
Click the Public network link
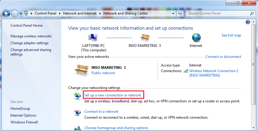(x=103, y=73)
